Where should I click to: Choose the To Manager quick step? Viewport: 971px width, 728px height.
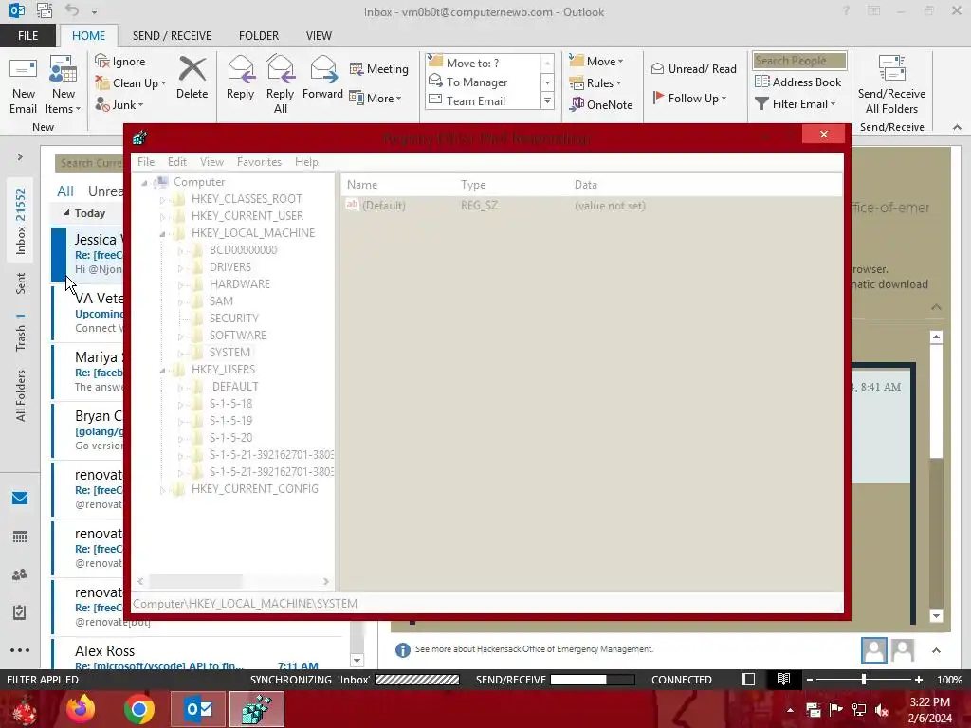[x=484, y=82]
